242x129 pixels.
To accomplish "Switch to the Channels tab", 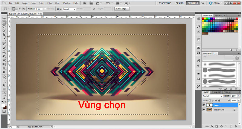I will coord(216,92).
